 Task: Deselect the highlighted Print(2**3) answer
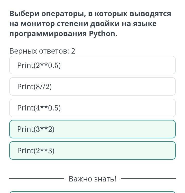pyautogui.click(x=92, y=150)
